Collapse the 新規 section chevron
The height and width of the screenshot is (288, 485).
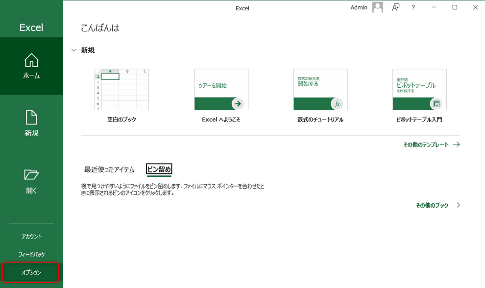pyautogui.click(x=73, y=50)
